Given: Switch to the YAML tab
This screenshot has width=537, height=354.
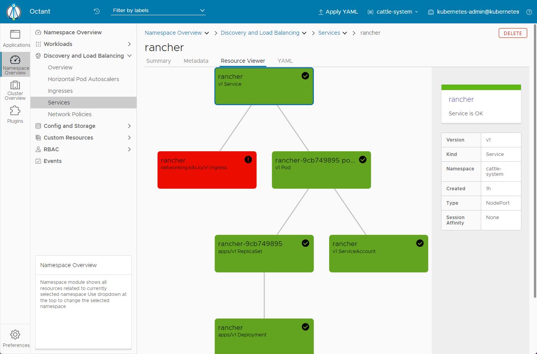Looking at the screenshot, I should (x=285, y=61).
